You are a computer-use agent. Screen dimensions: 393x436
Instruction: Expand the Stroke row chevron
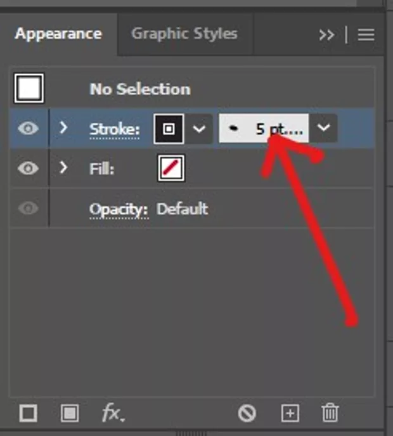tap(63, 128)
